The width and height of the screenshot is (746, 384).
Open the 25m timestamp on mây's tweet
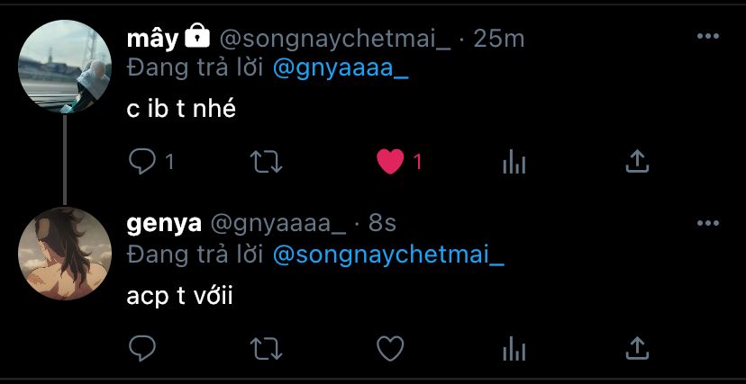498,39
